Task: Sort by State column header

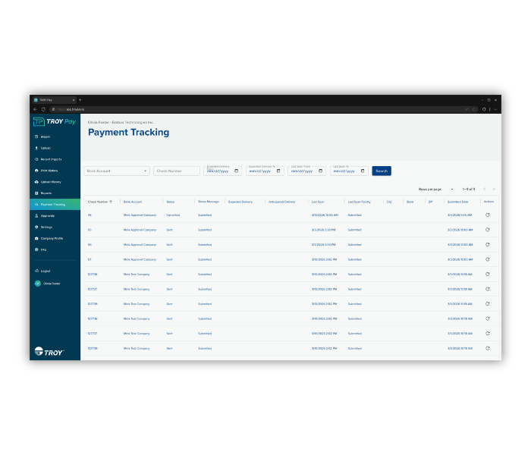Action: (410, 202)
